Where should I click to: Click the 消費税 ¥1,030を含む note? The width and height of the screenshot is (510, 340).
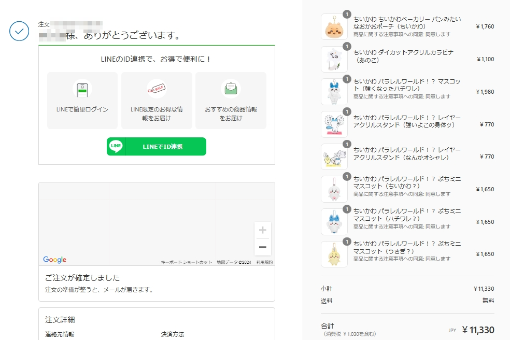coord(349,334)
